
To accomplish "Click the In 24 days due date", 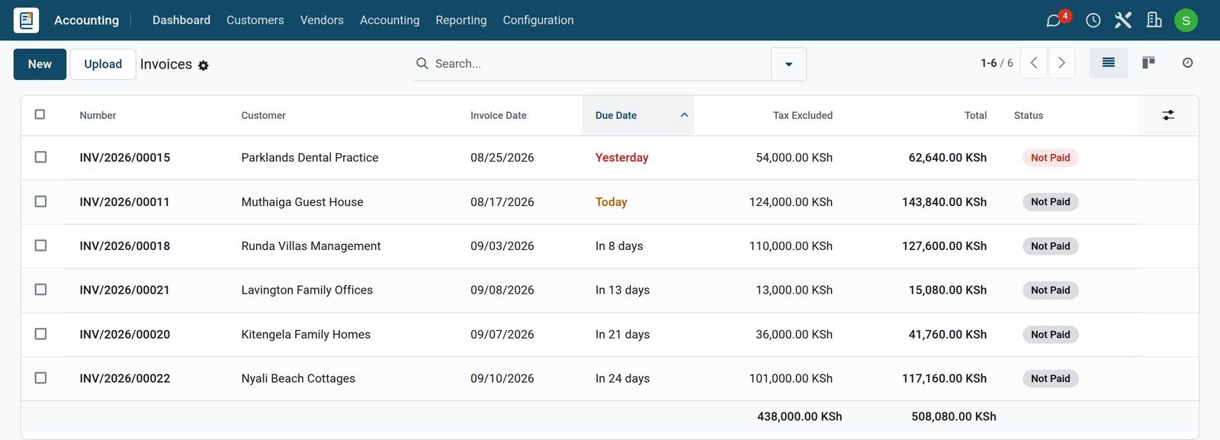I will coord(622,378).
